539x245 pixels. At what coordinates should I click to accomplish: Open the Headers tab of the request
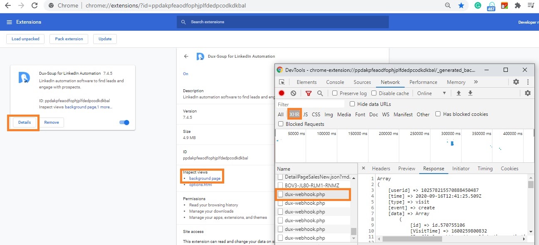(381, 169)
